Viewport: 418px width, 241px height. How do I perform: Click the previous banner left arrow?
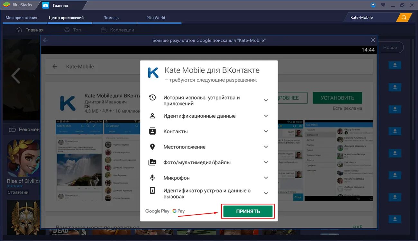coord(15,76)
